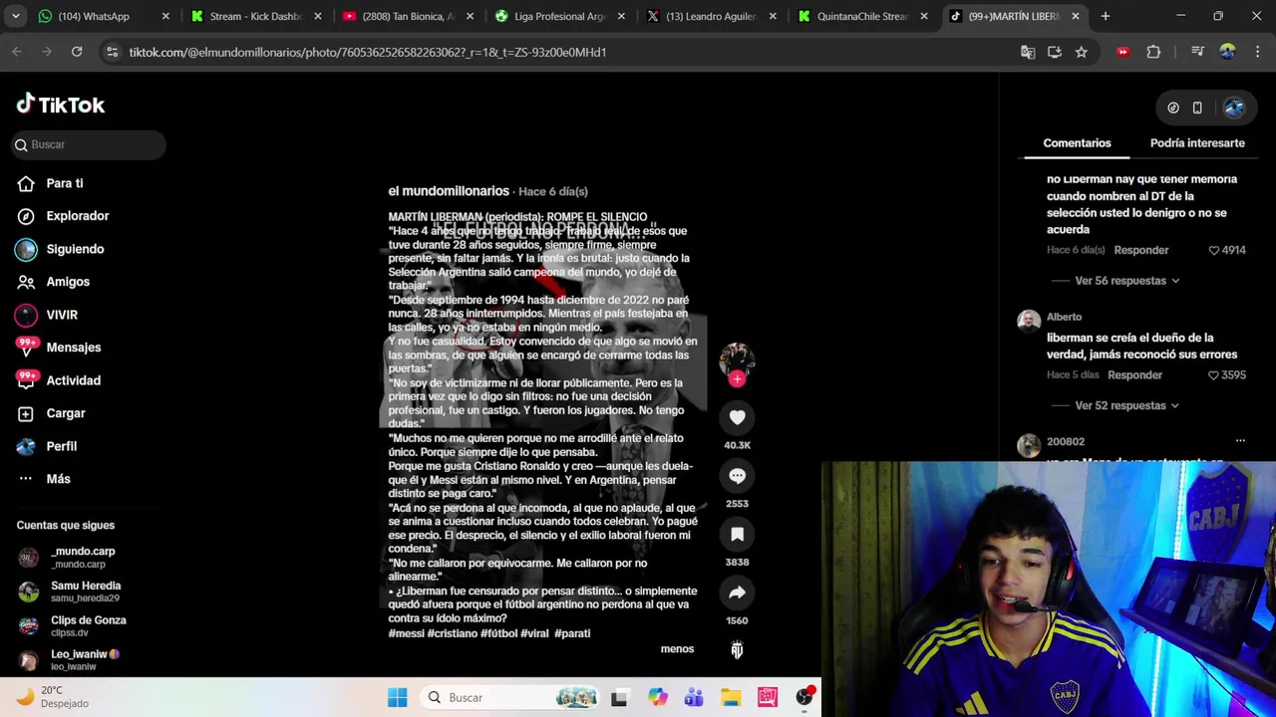Open options menu on 200802's comment

[x=1240, y=441]
